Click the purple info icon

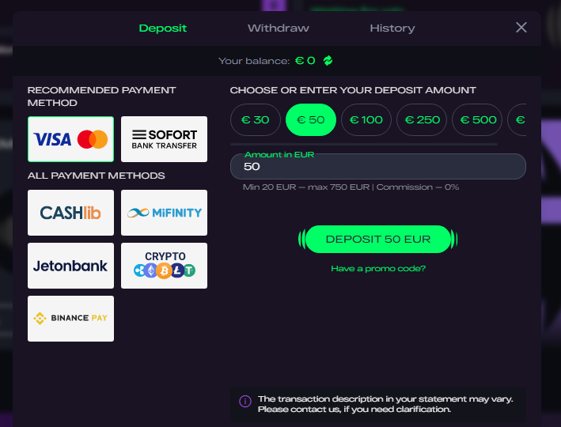point(245,402)
